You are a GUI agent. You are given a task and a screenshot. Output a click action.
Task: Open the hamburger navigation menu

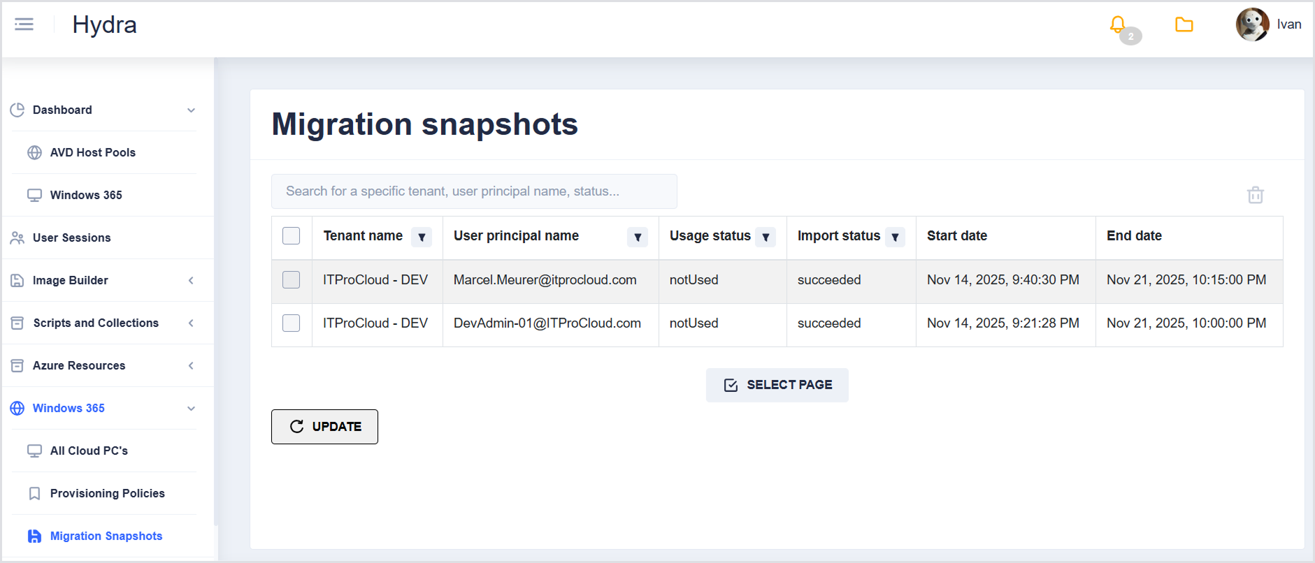(24, 24)
